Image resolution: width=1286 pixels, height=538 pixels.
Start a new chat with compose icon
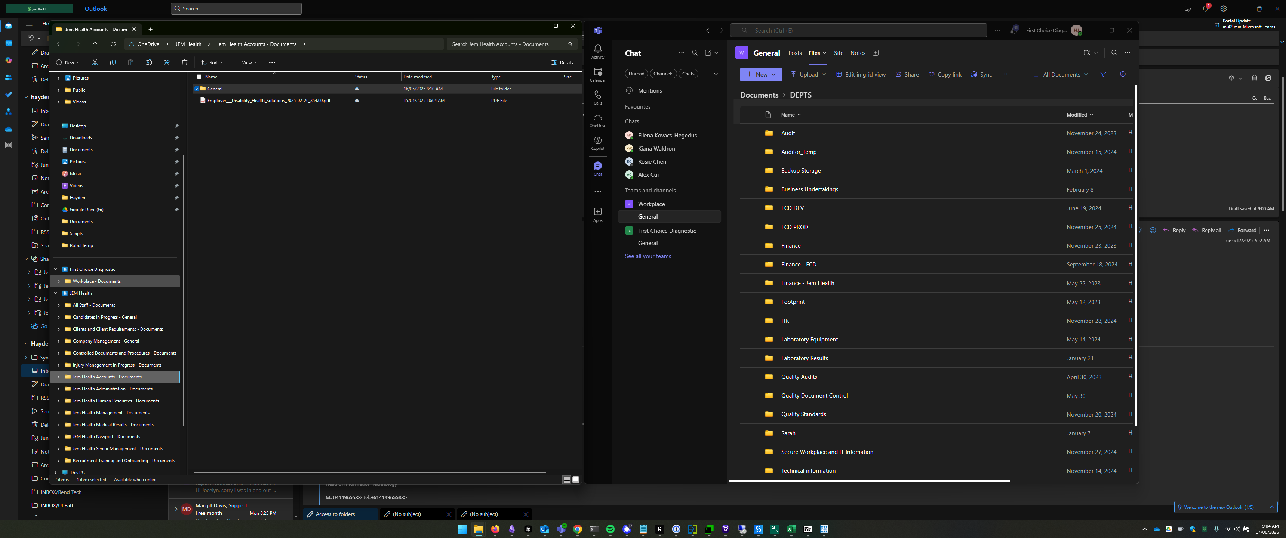708,53
